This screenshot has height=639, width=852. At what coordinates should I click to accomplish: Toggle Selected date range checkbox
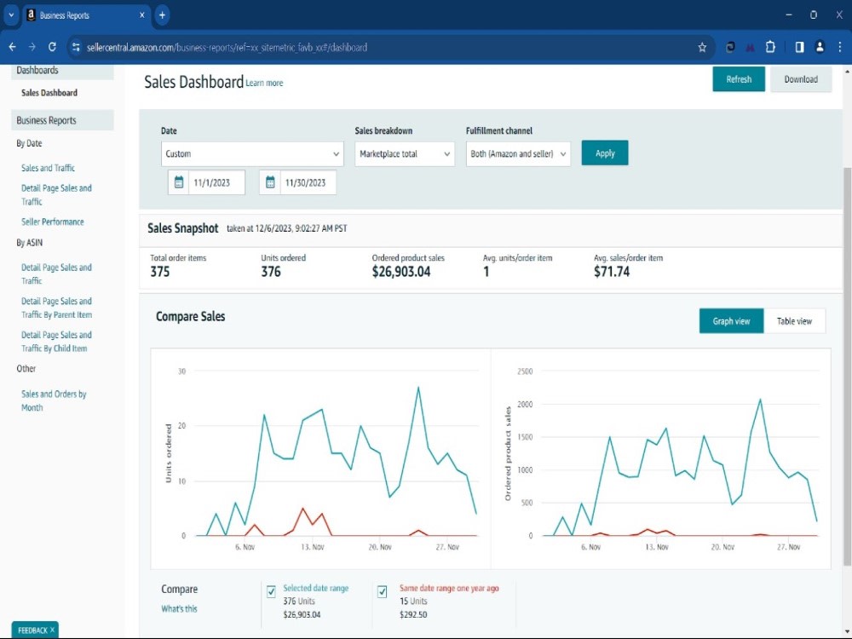pos(271,591)
